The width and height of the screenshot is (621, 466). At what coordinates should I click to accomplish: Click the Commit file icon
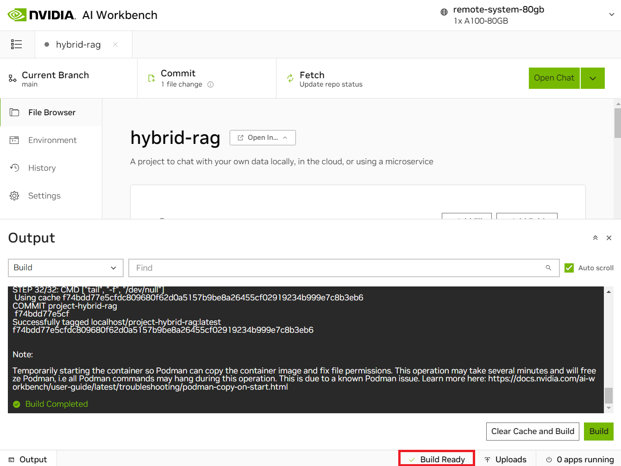pyautogui.click(x=151, y=78)
